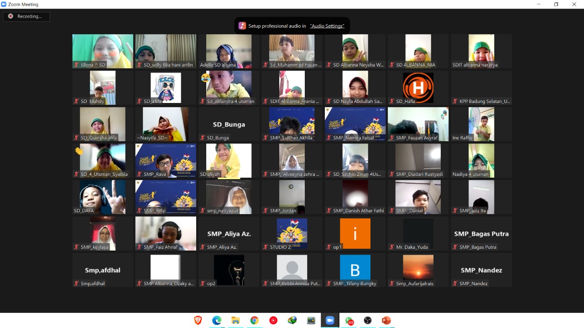Image resolution: width=584 pixels, height=328 pixels.
Task: Click the Zoom icon in the taskbar
Action: [330, 321]
